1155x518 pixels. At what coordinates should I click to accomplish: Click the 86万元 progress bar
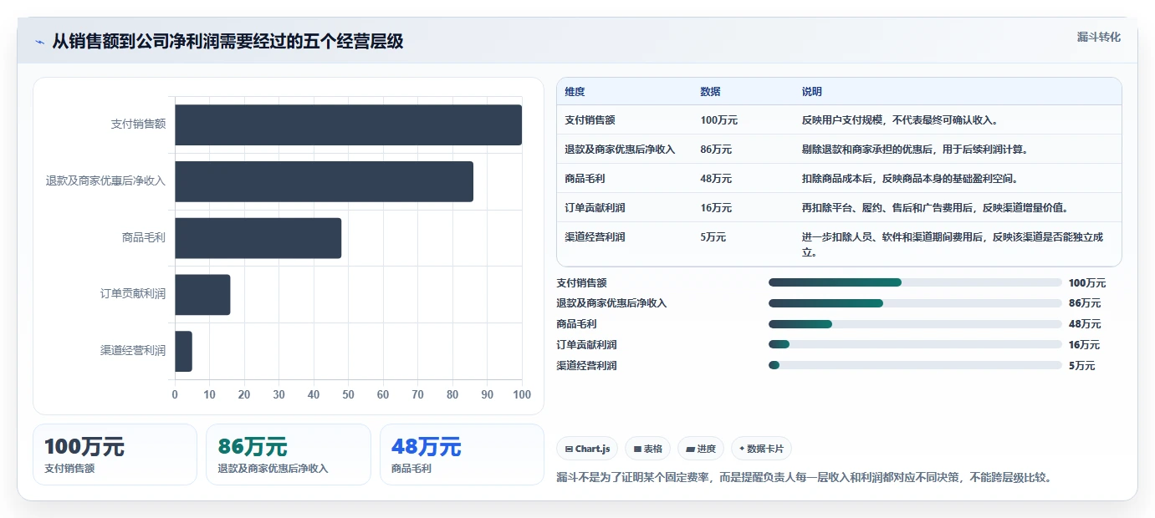pos(915,303)
